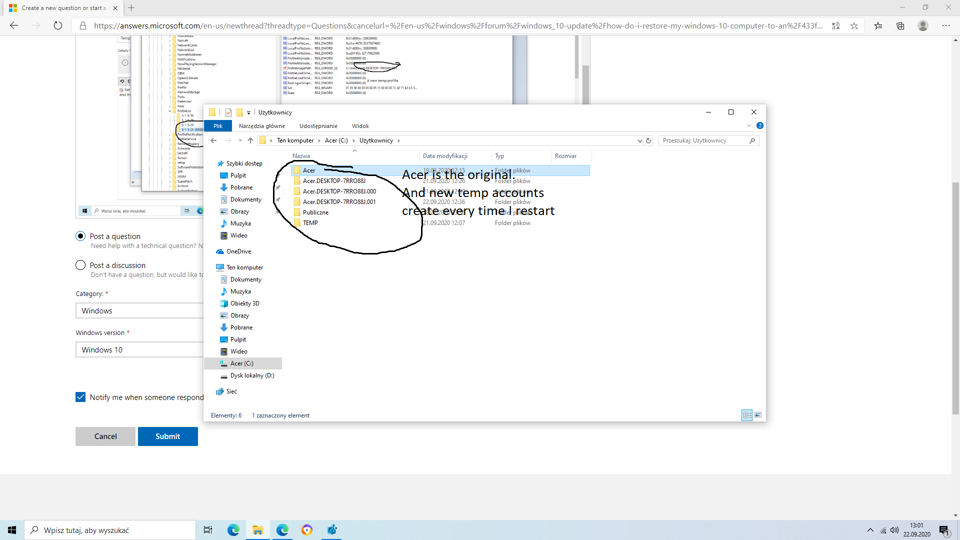960x540 pixels.
Task: Click the Submit button
Action: (x=168, y=436)
